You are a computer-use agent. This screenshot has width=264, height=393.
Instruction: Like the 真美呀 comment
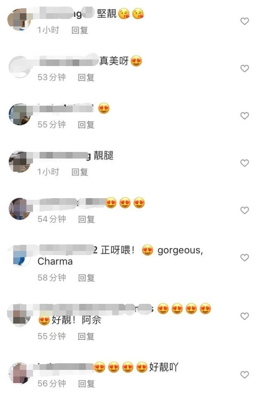tap(245, 69)
